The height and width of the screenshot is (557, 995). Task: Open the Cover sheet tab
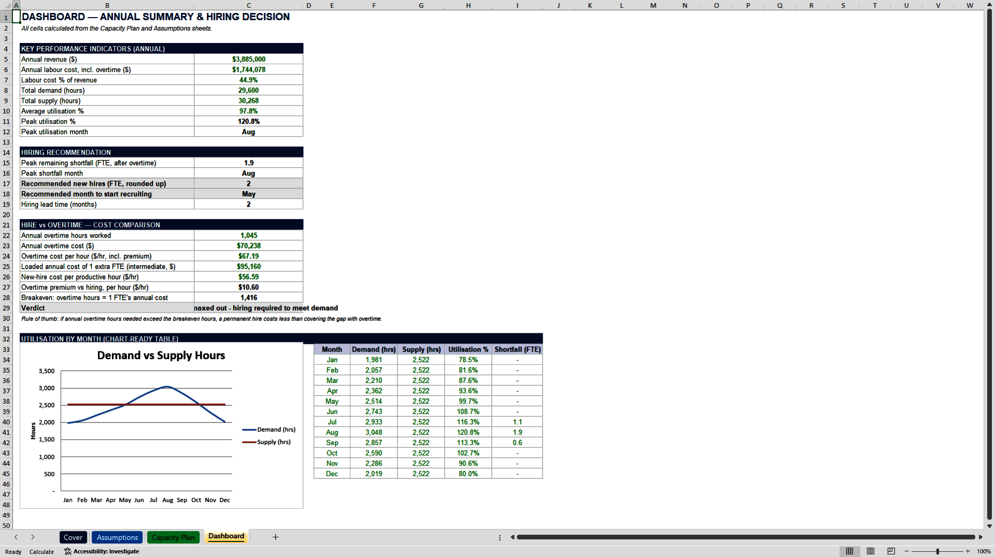pyautogui.click(x=73, y=537)
